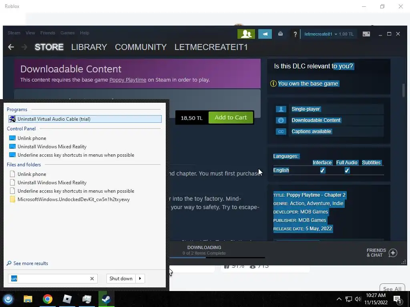Open Files Uninstall Windows Mixed Reality result
The width and height of the screenshot is (410, 307).
tap(52, 182)
